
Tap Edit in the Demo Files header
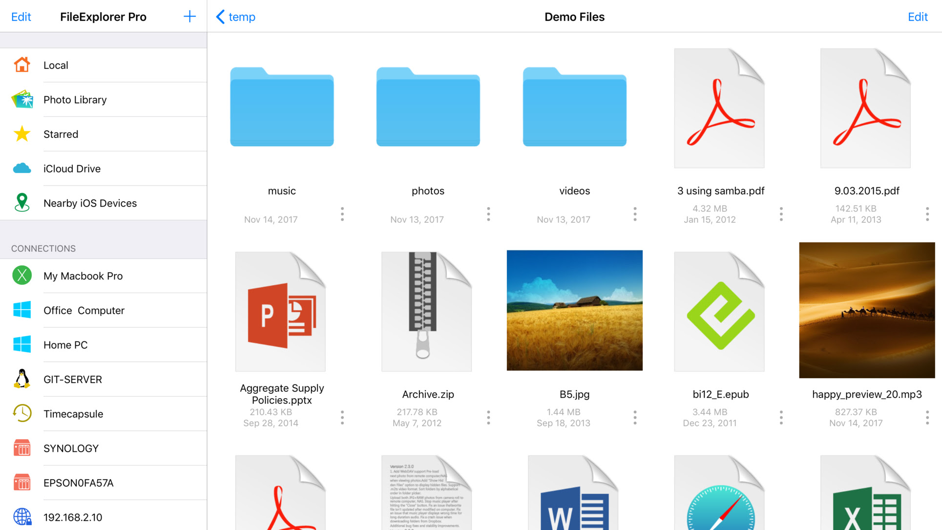click(x=918, y=17)
